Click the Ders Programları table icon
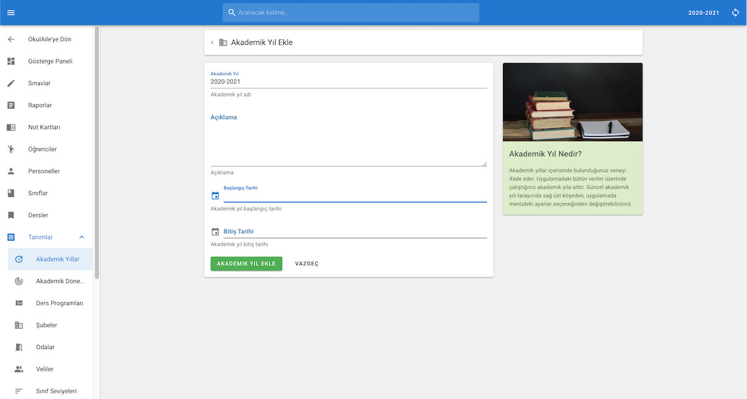 pyautogui.click(x=19, y=303)
